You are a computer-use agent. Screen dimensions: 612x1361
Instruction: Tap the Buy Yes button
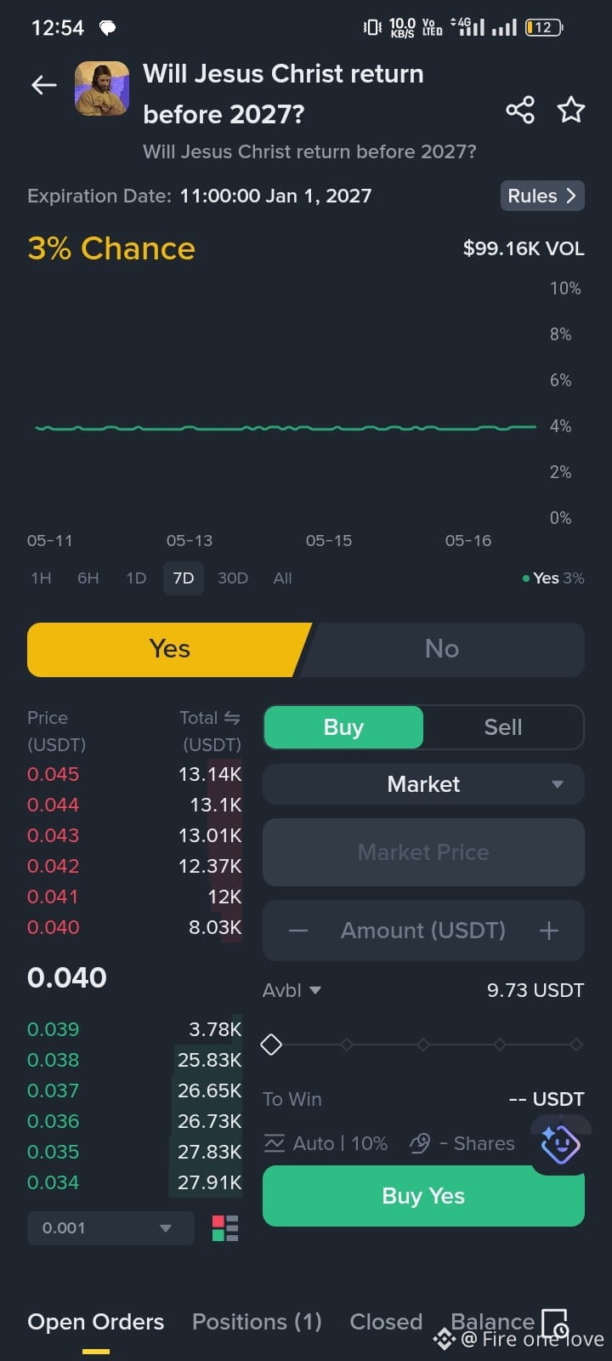(x=423, y=1196)
